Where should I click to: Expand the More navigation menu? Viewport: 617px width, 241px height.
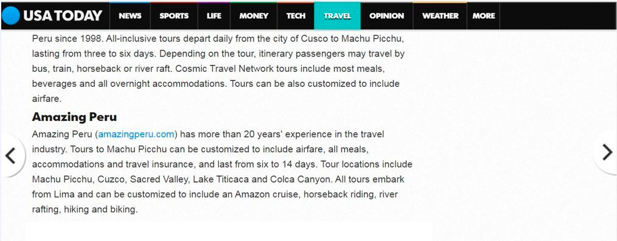[484, 16]
